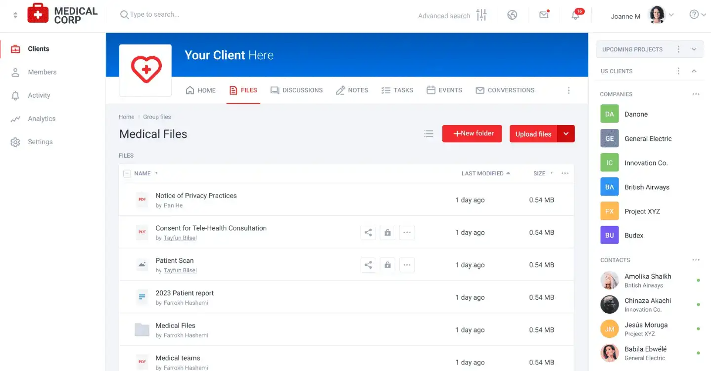Select the Members sidebar icon
The image size is (711, 371).
click(x=15, y=72)
